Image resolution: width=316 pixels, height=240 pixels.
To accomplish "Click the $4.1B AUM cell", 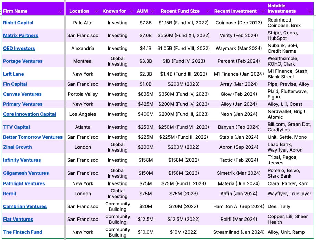I will point(145,48).
